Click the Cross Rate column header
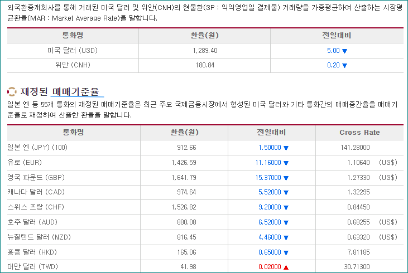The image size is (408, 273). [x=359, y=133]
